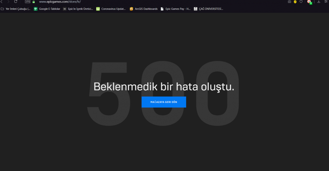Open the Yer İmleri Çubuğu bookmarks folder
This screenshot has width=329, height=171.
[x=16, y=9]
